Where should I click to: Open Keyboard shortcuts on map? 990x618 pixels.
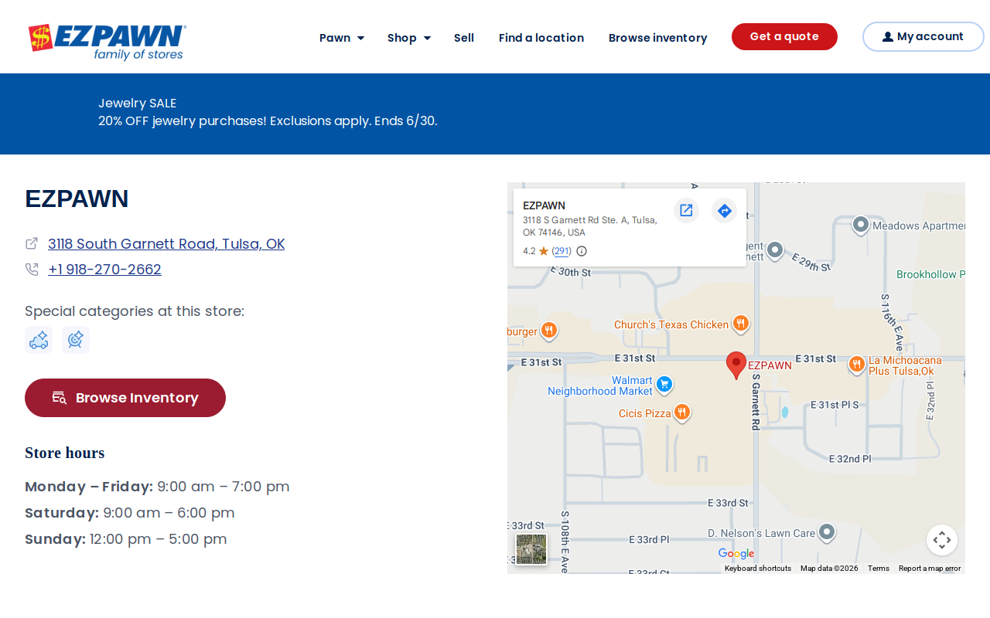point(758,569)
